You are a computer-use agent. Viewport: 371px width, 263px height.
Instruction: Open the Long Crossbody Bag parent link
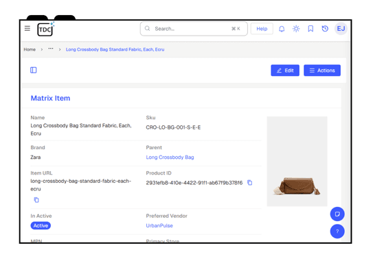click(x=170, y=158)
